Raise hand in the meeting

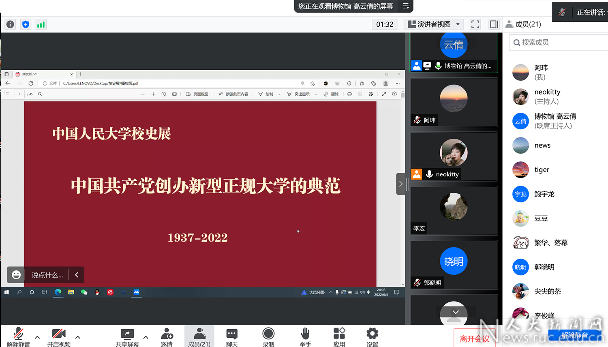coord(305,337)
